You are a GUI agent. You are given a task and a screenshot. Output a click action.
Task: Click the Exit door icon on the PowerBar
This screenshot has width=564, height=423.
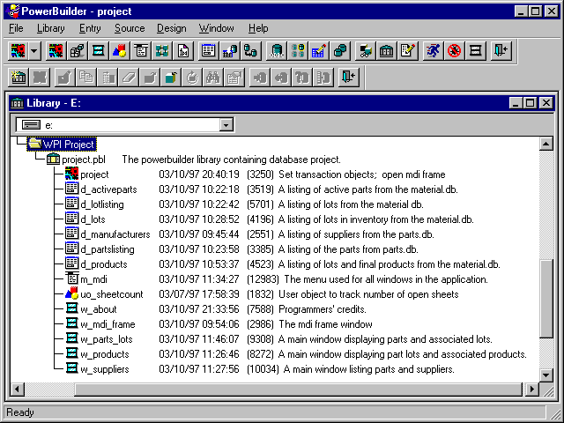coord(501,51)
